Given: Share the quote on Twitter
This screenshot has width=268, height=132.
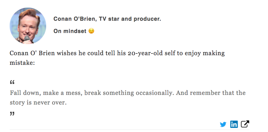Looking at the screenshot, I should click(223, 124).
